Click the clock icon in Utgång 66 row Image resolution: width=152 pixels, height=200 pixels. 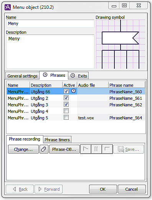tap(73, 91)
